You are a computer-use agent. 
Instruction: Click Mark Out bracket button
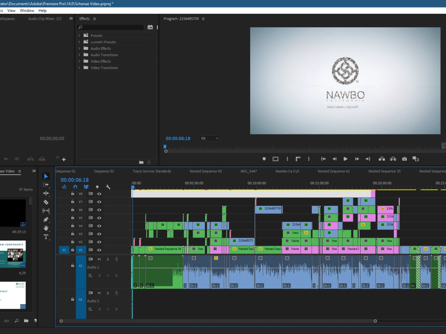point(309,159)
